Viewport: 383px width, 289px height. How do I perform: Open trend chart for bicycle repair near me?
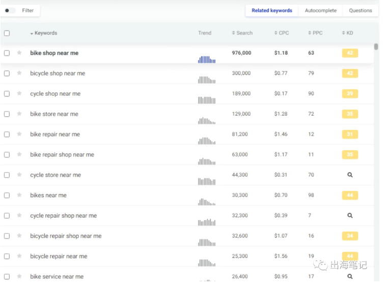point(207,262)
